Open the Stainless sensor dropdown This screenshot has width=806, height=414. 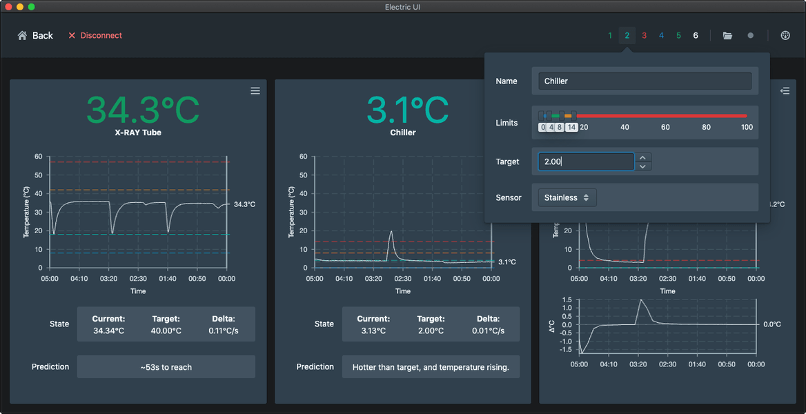point(566,197)
